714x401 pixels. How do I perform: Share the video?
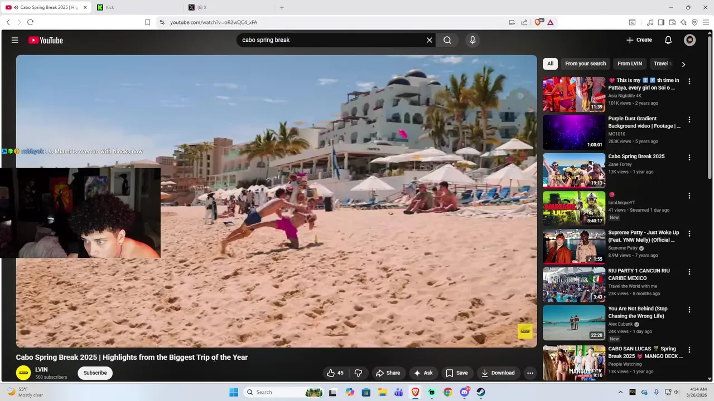point(388,373)
